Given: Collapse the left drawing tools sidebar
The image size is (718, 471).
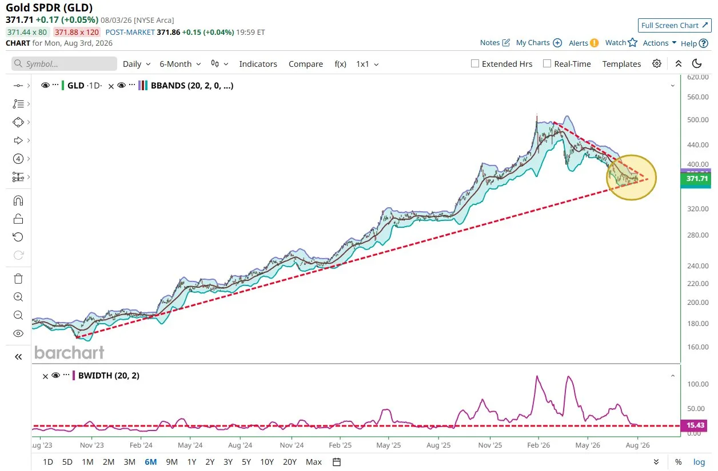Looking at the screenshot, I should click(x=18, y=357).
